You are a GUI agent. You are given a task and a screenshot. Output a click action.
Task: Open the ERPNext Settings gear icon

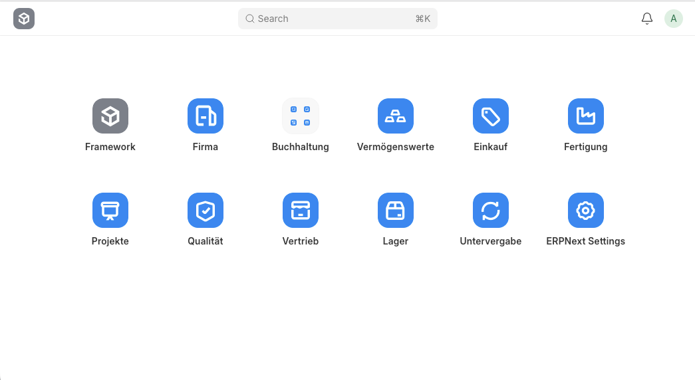(x=585, y=211)
